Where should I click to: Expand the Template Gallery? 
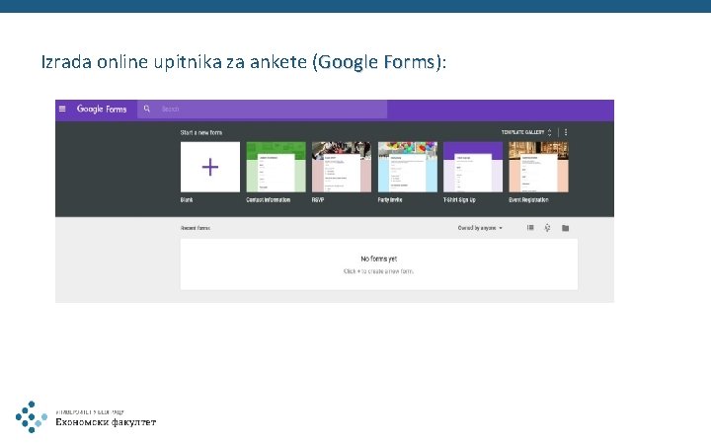pos(526,132)
